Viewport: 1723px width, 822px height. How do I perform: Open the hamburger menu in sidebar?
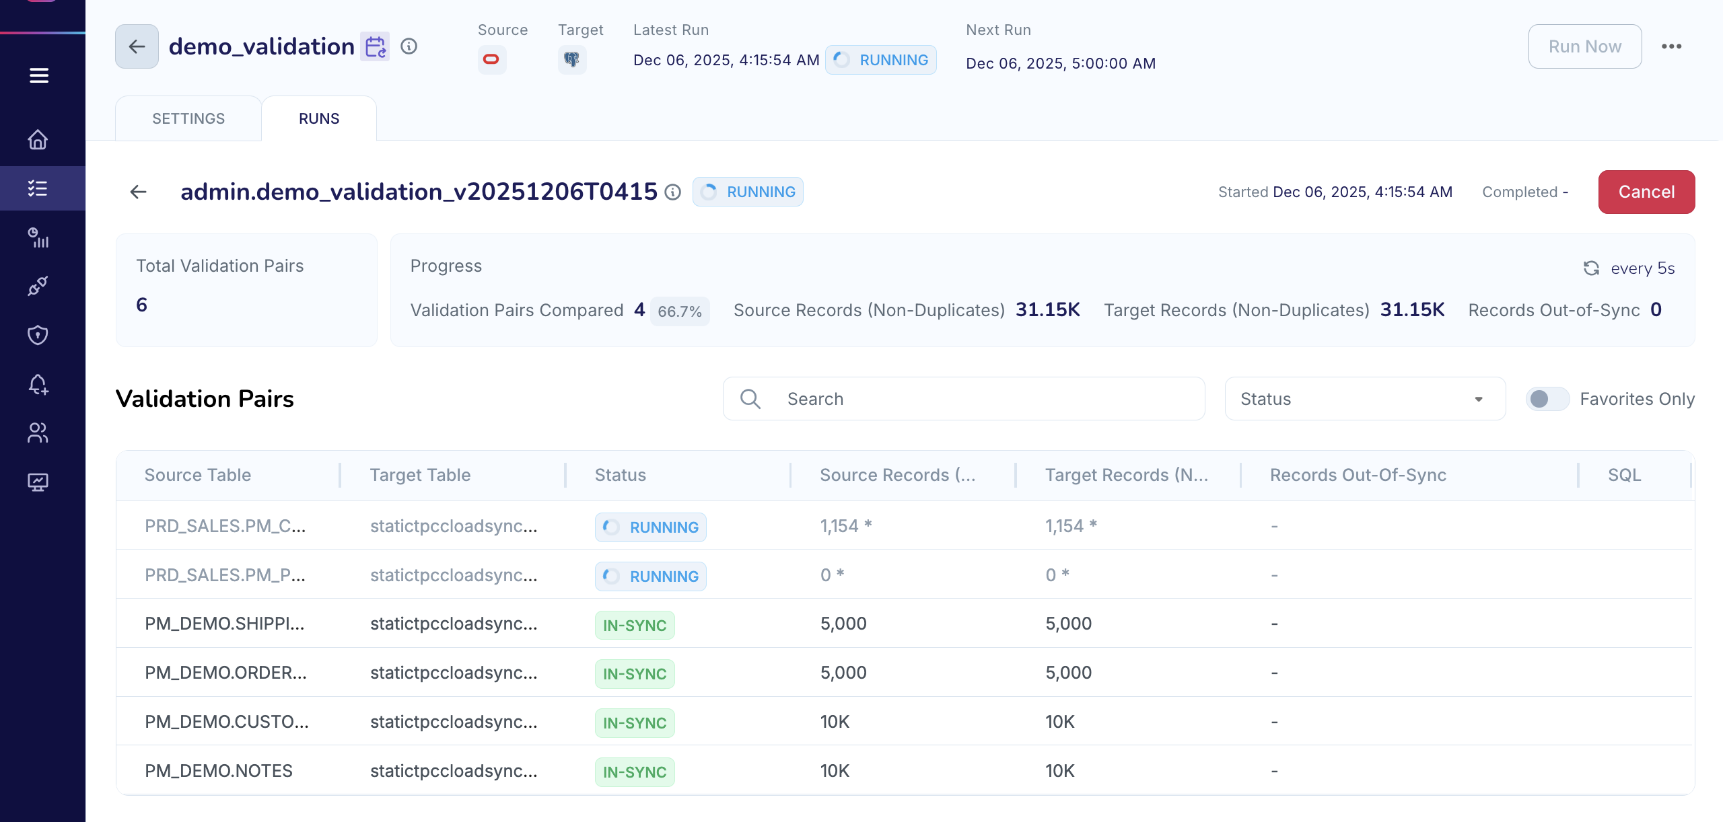(x=39, y=75)
